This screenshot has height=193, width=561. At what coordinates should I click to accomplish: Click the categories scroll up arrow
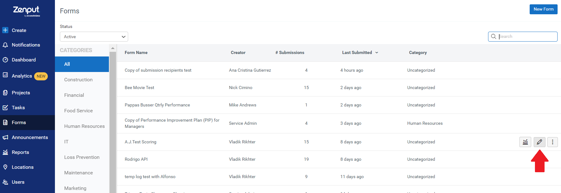pyautogui.click(x=113, y=48)
